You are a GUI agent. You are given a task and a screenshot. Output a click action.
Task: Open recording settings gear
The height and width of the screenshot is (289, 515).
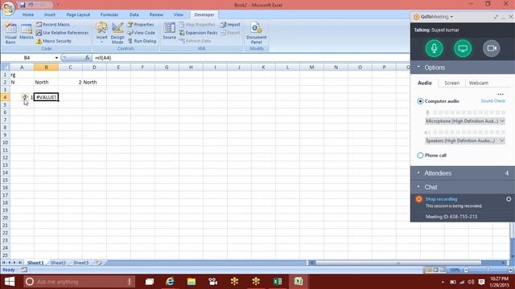pyautogui.click(x=509, y=199)
